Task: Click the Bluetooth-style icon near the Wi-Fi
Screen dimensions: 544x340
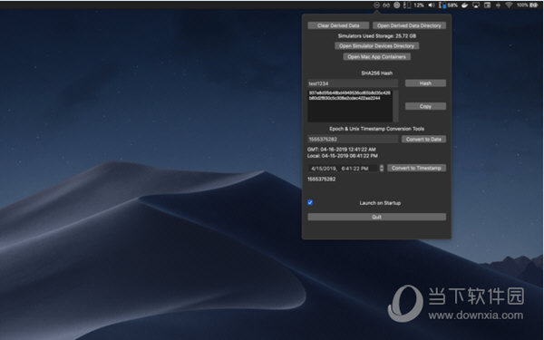Action: (498, 5)
